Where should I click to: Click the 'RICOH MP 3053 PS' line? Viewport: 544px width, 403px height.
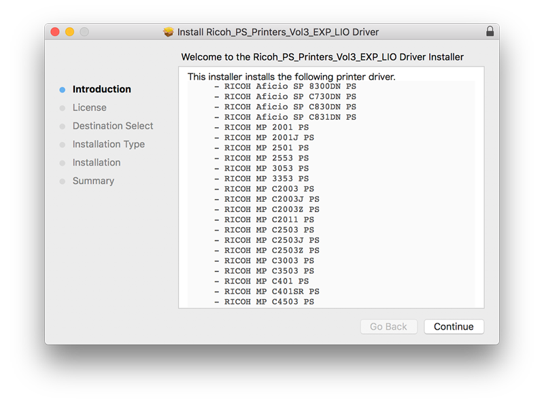tap(262, 169)
